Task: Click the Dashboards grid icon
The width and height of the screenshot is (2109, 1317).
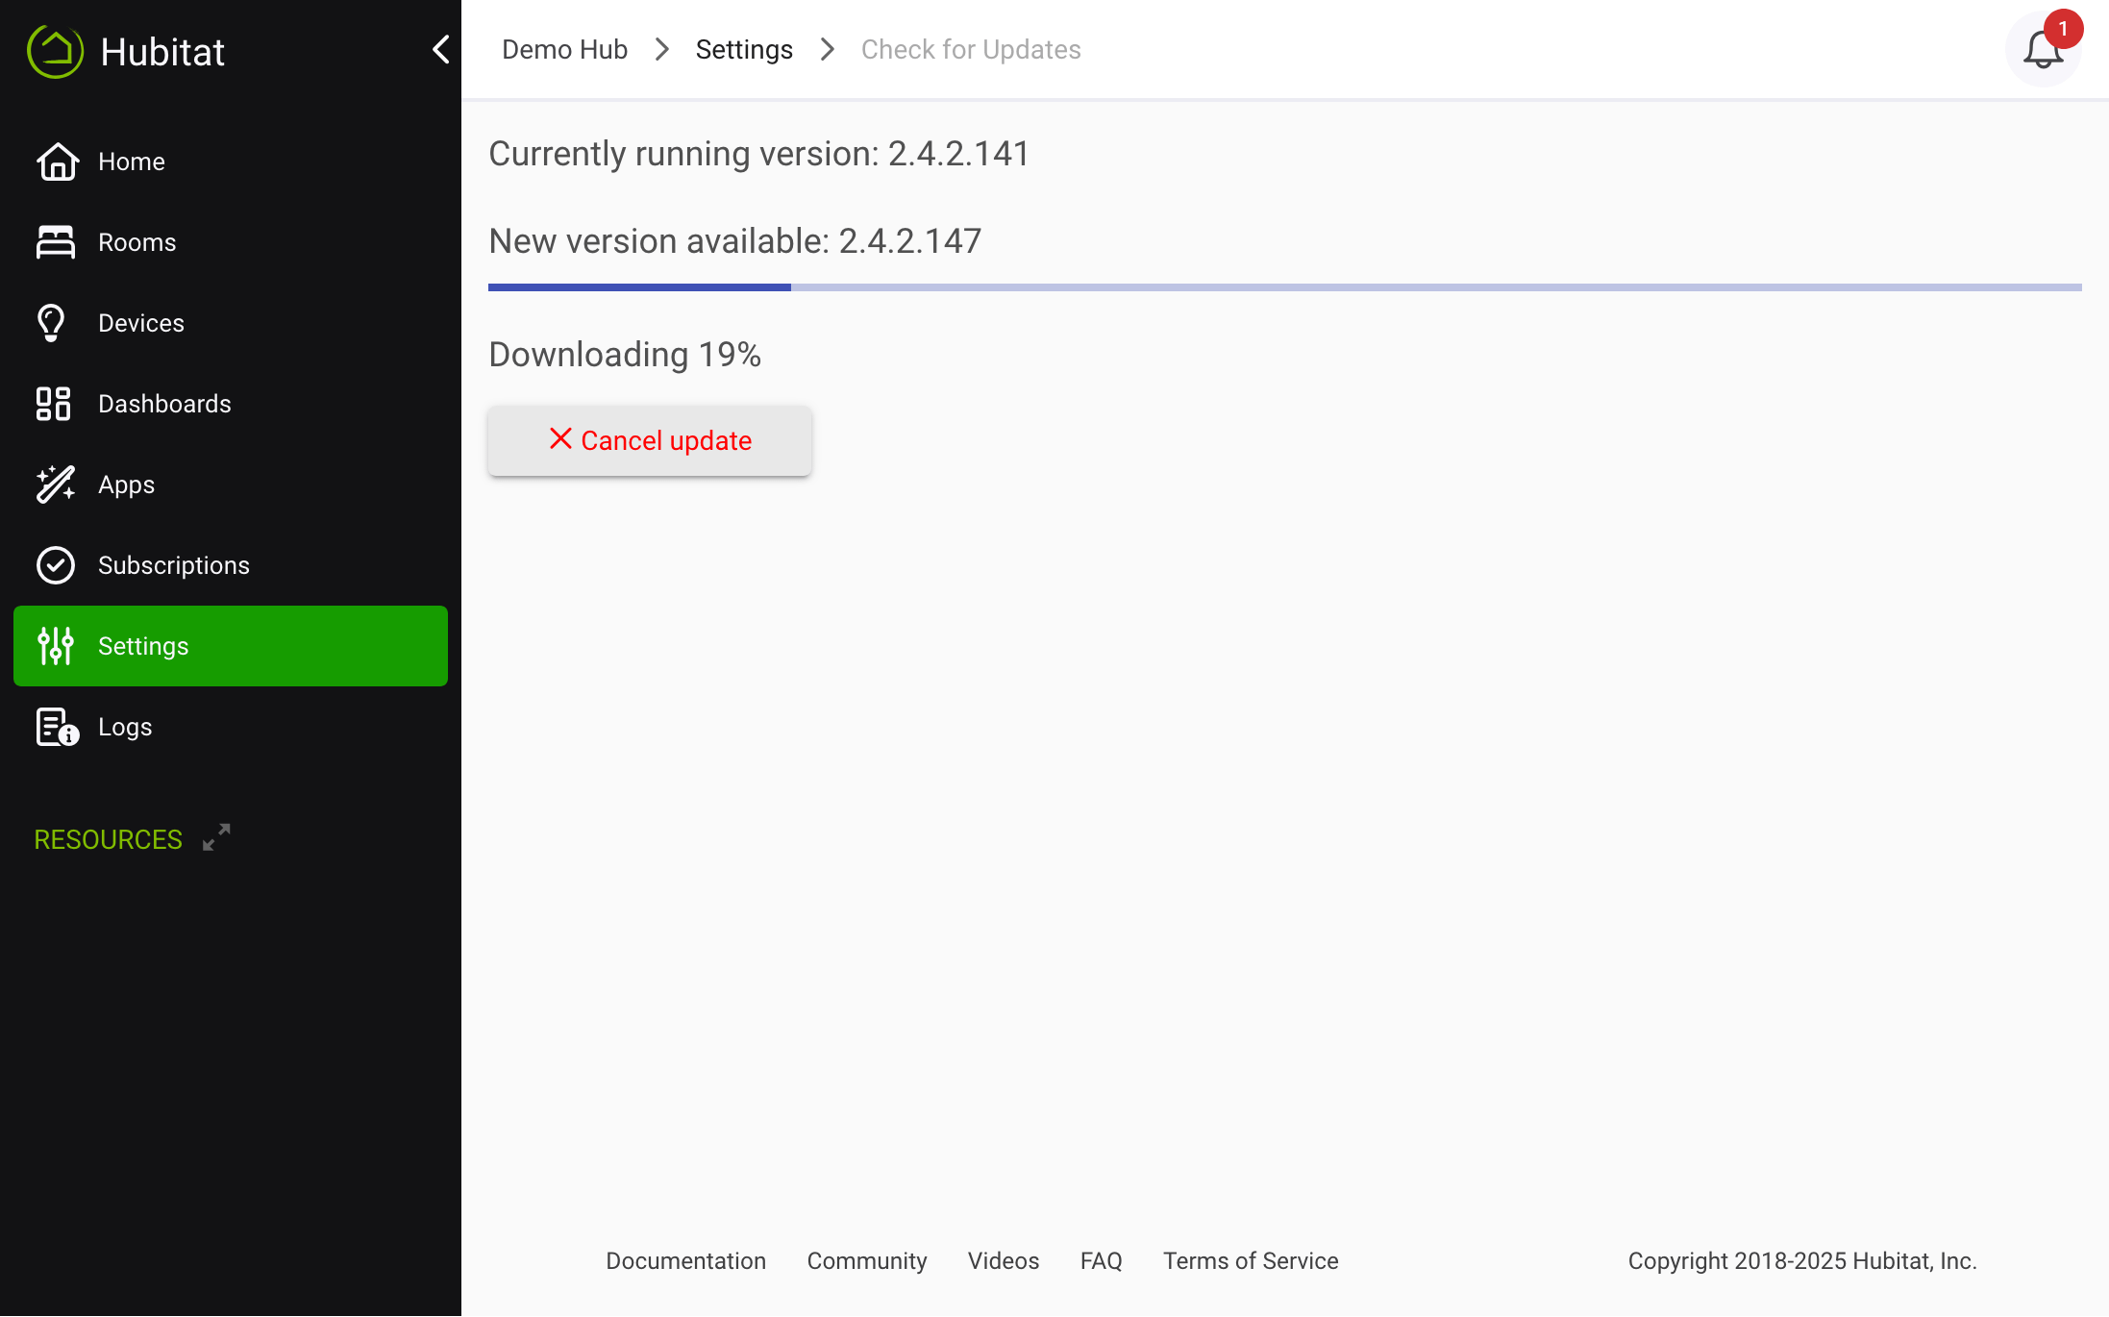Action: click(54, 404)
